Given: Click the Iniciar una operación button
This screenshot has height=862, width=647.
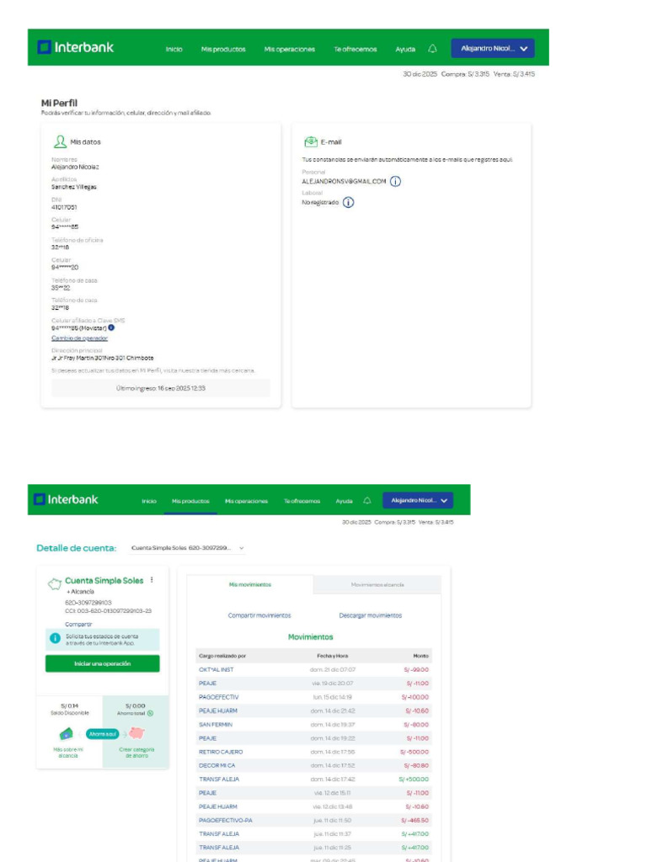Looking at the screenshot, I should [x=102, y=663].
